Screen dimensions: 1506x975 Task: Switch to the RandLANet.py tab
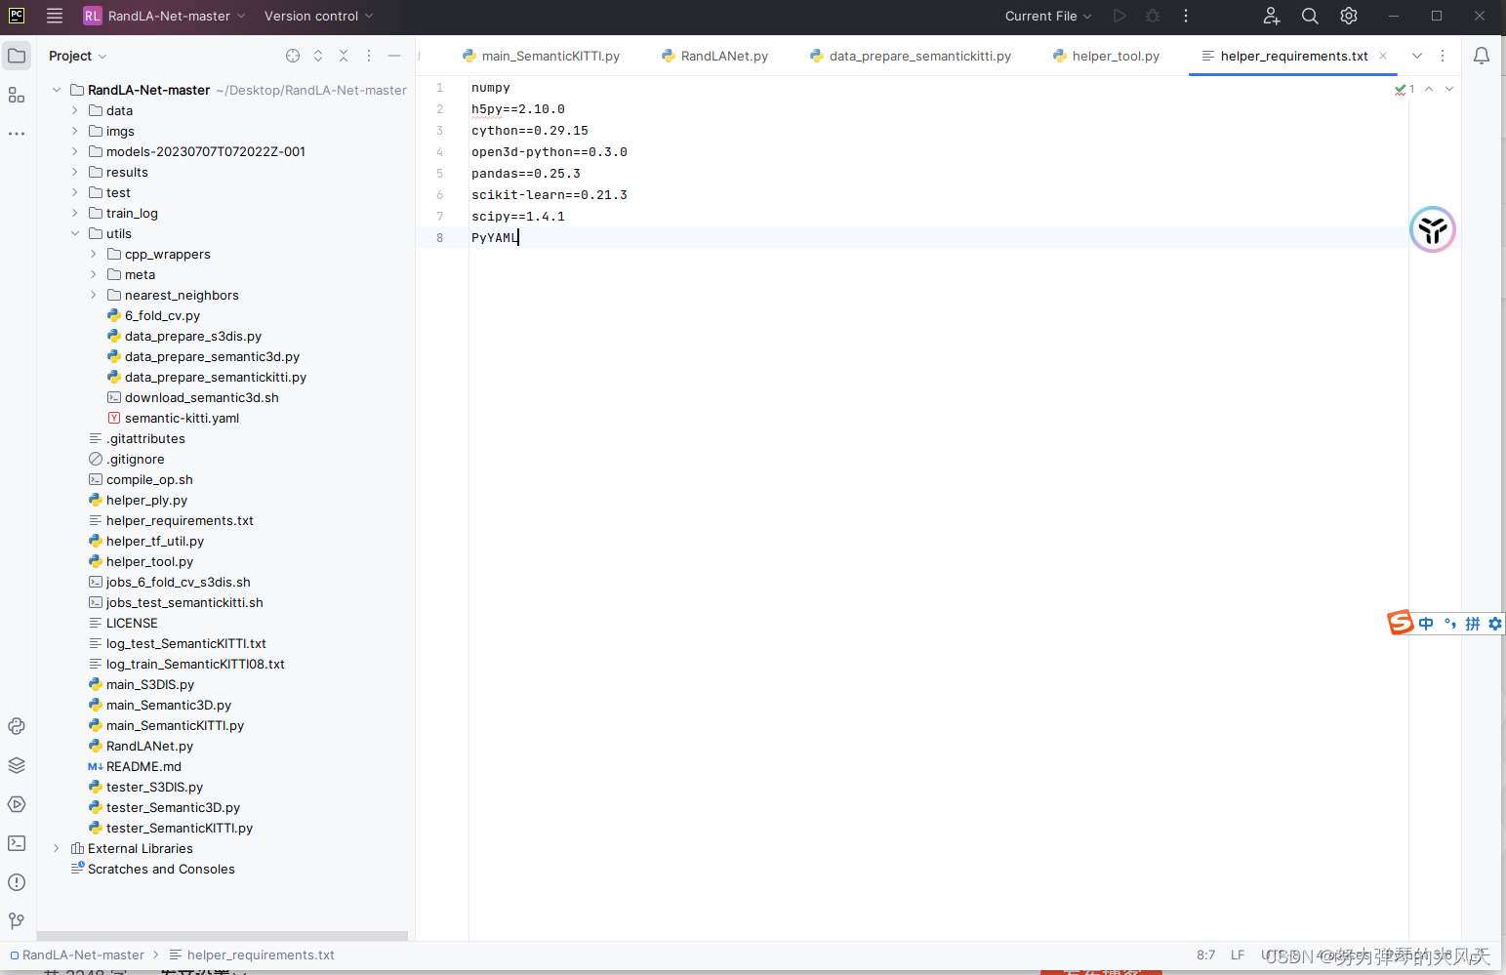[x=724, y=56]
